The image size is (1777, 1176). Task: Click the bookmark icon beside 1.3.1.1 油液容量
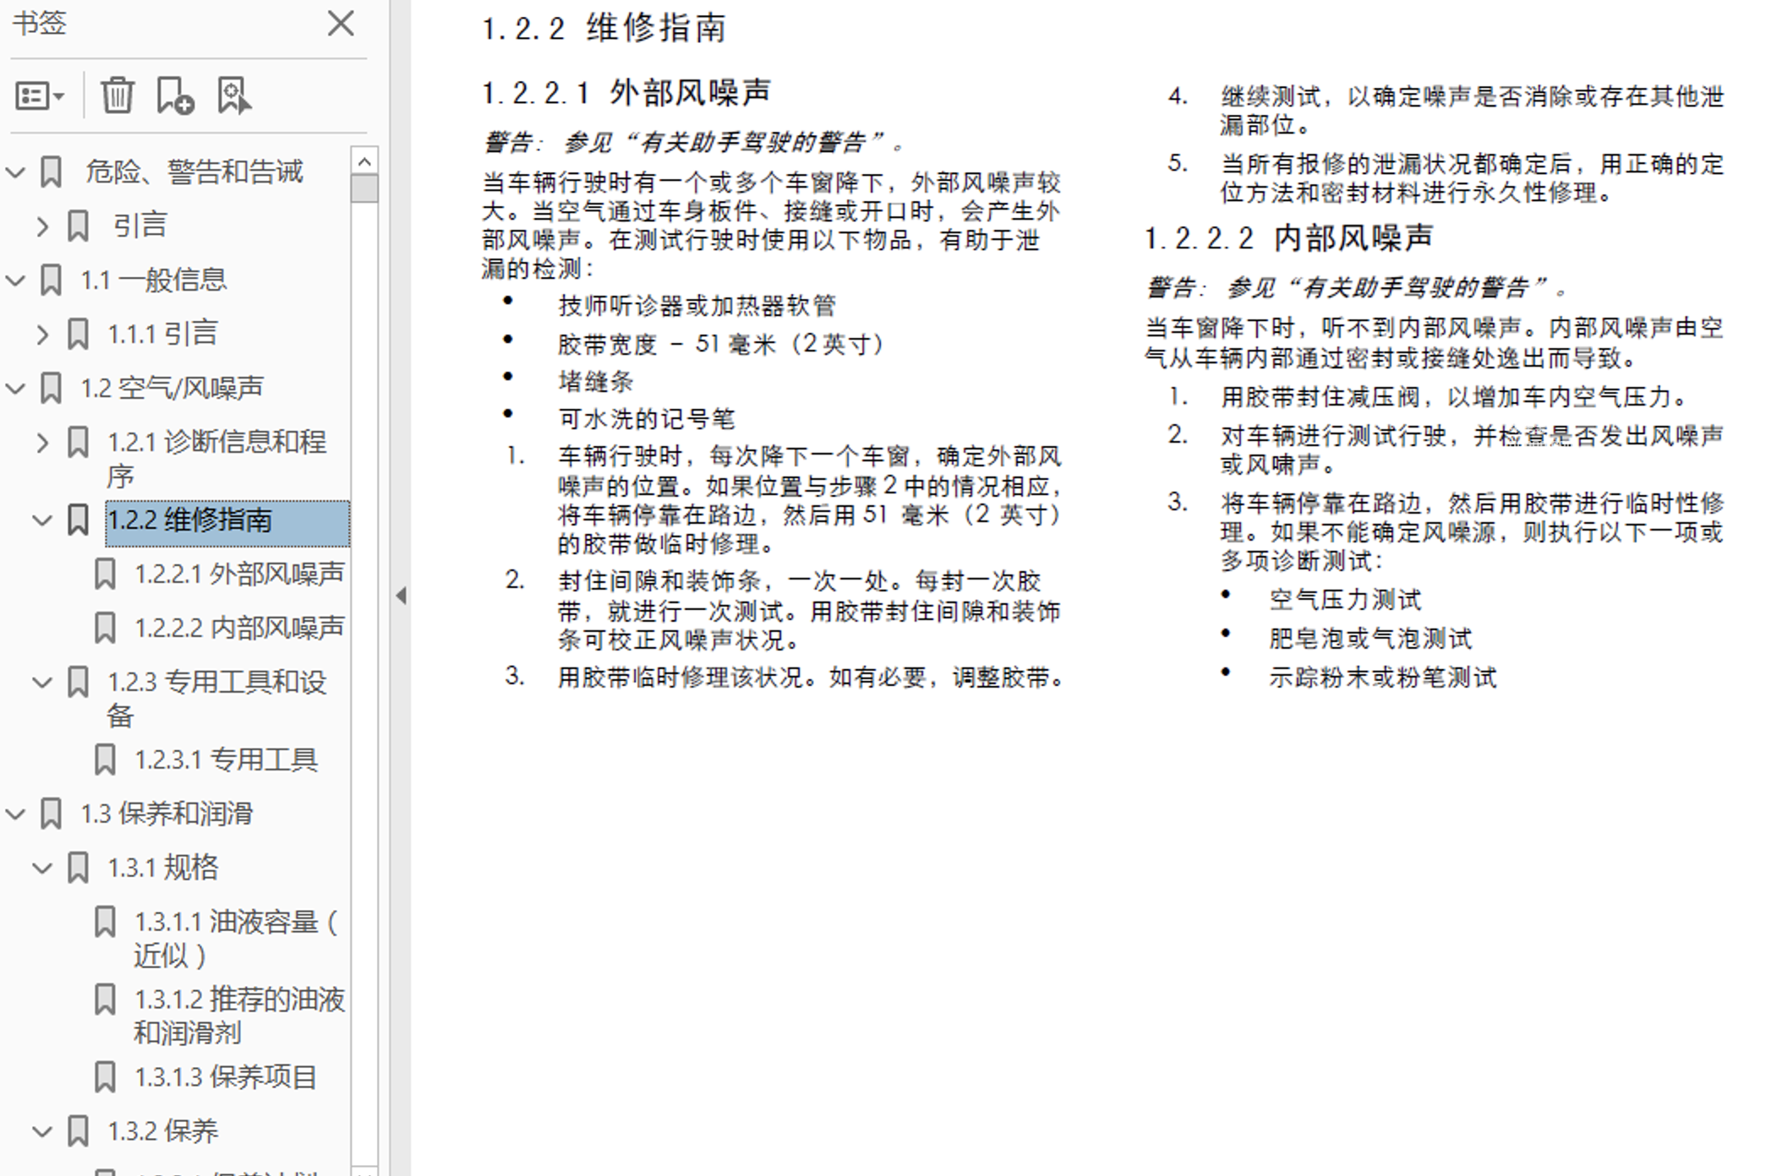(x=105, y=923)
